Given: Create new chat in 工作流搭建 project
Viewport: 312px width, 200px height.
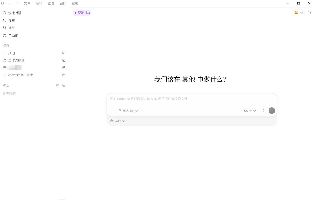Looking at the screenshot, I should click(64, 60).
